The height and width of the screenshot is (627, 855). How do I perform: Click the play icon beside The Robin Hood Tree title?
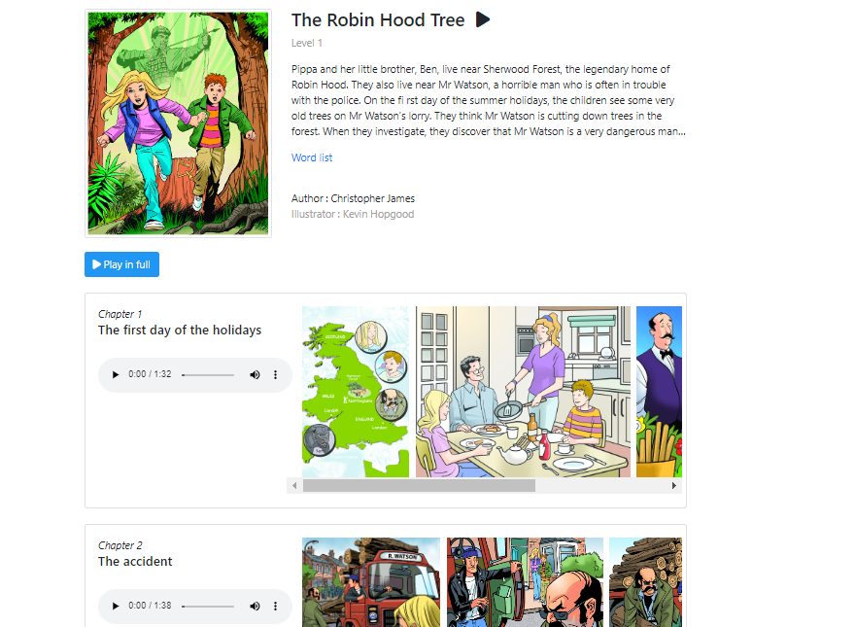[x=483, y=19]
